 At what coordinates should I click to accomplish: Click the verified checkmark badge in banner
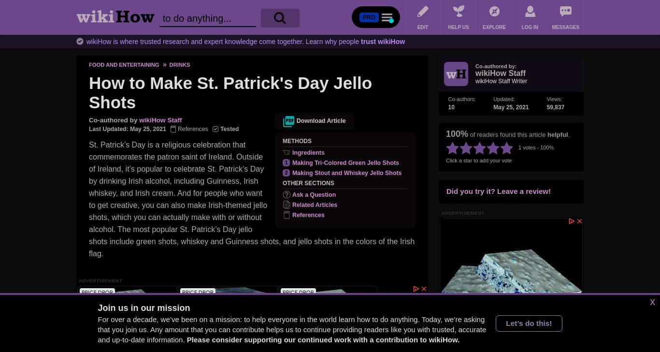[x=80, y=42]
